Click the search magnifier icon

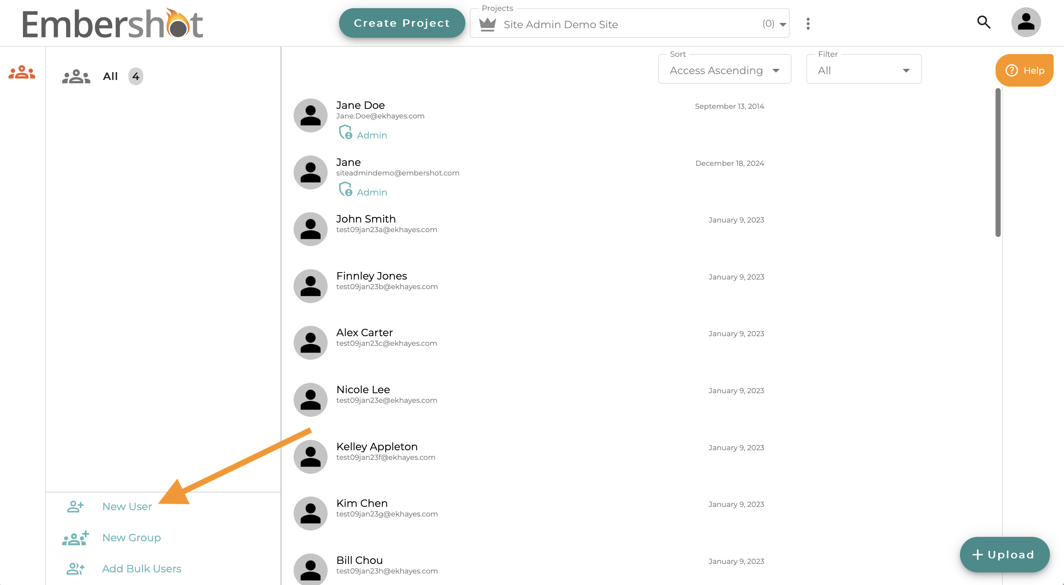983,22
